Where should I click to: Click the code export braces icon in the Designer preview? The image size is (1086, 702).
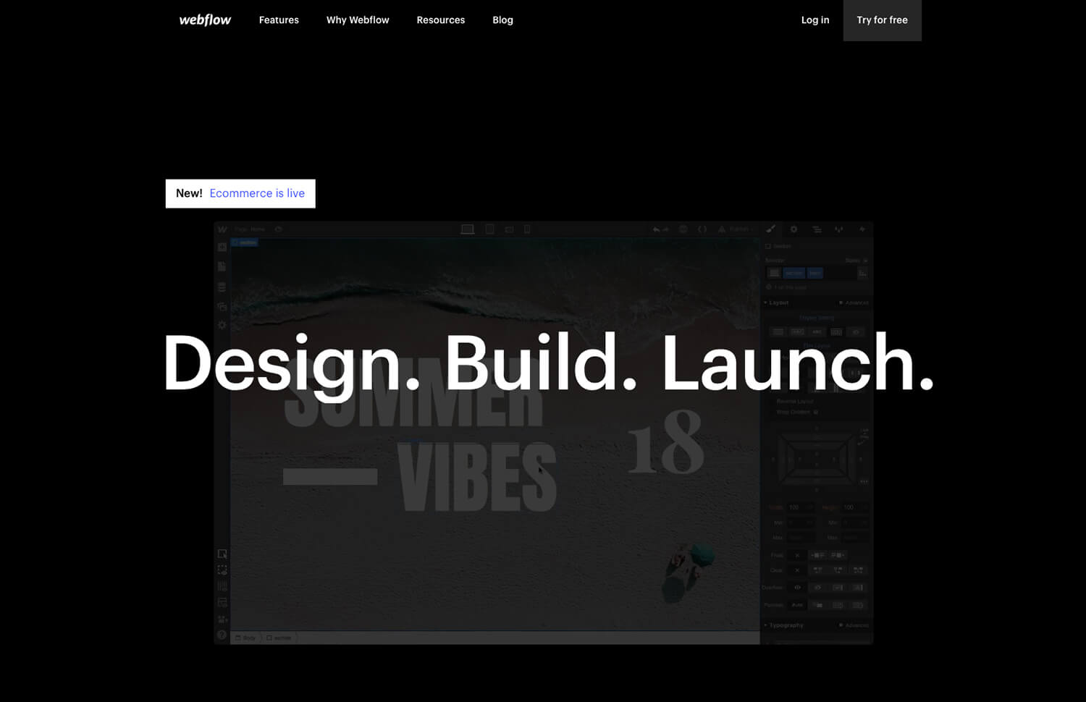[x=702, y=229]
